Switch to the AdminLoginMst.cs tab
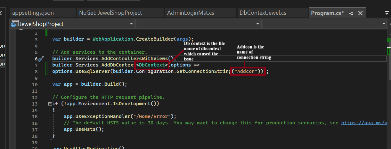The image size is (391, 149). click(x=191, y=13)
